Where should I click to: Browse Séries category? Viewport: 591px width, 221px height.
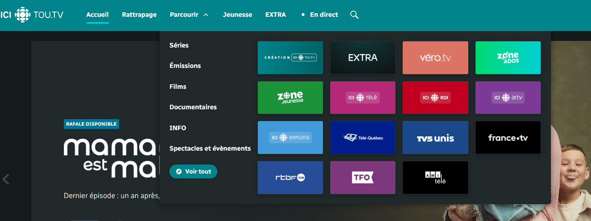[179, 45]
